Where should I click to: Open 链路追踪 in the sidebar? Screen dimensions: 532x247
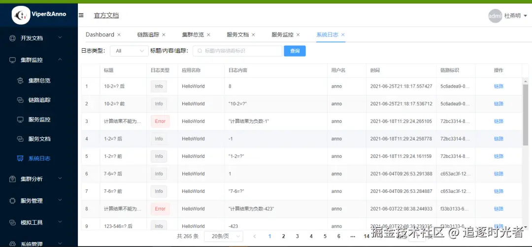[39, 100]
